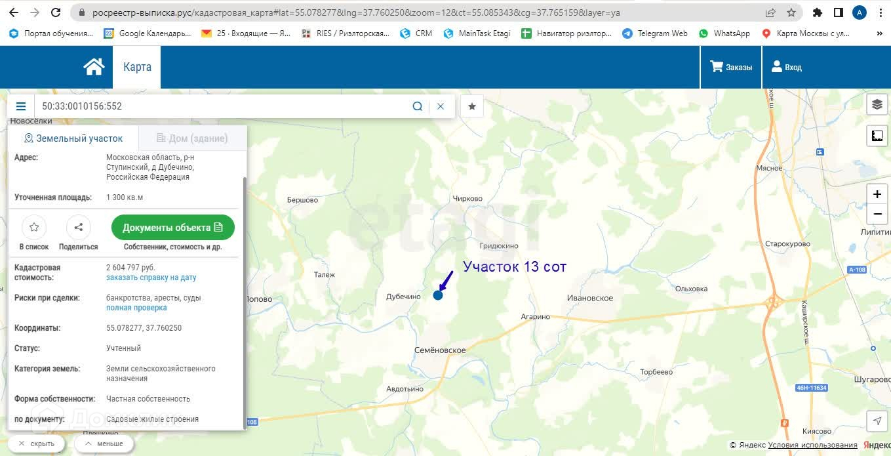891x456 pixels.
Task: Open the полная проверка link
Action: tap(136, 308)
